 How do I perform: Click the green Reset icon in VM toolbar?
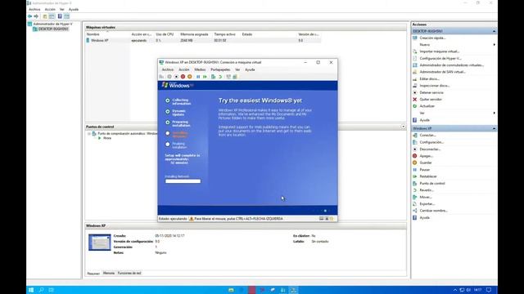point(205,77)
